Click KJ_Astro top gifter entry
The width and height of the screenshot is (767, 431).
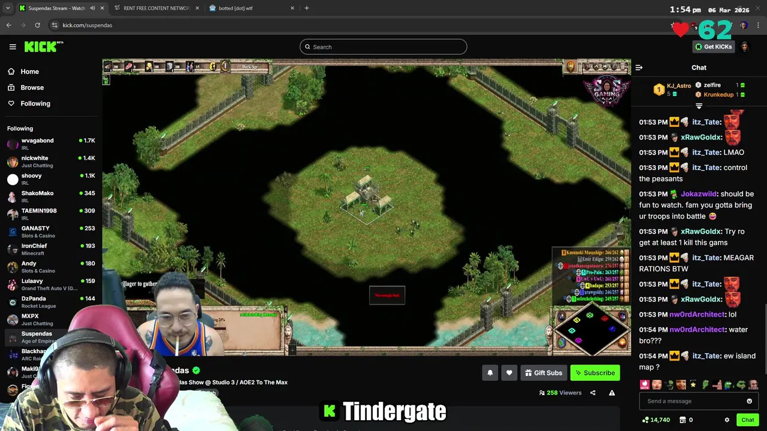[672, 90]
